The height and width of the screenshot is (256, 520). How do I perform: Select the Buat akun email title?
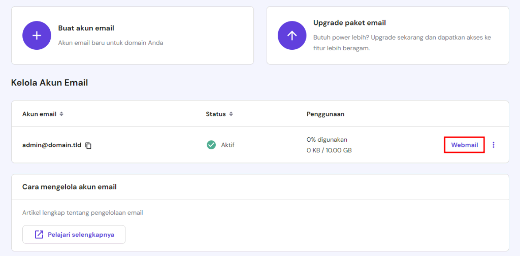click(86, 28)
